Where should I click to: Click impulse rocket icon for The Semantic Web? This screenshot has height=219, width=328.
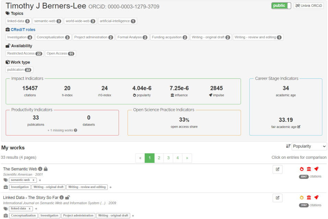pyautogui.click(x=316, y=169)
